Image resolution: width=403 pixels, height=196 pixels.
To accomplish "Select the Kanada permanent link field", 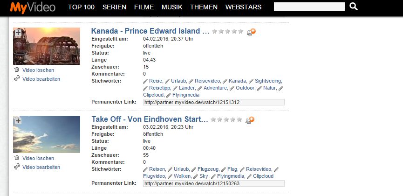I will point(213,102).
